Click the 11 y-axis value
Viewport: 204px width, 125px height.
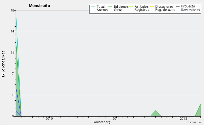pyautogui.click(x=12, y=53)
